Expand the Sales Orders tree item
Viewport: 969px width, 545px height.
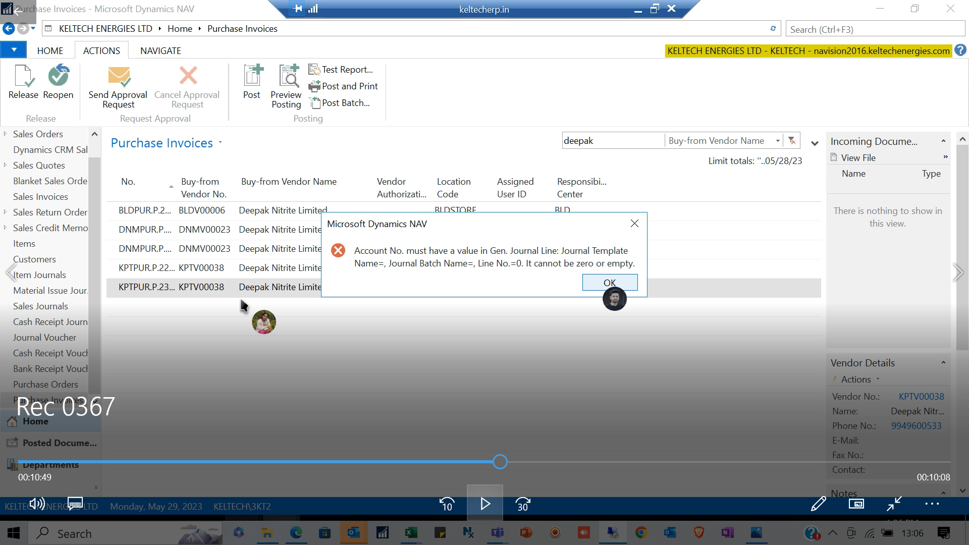(5, 134)
